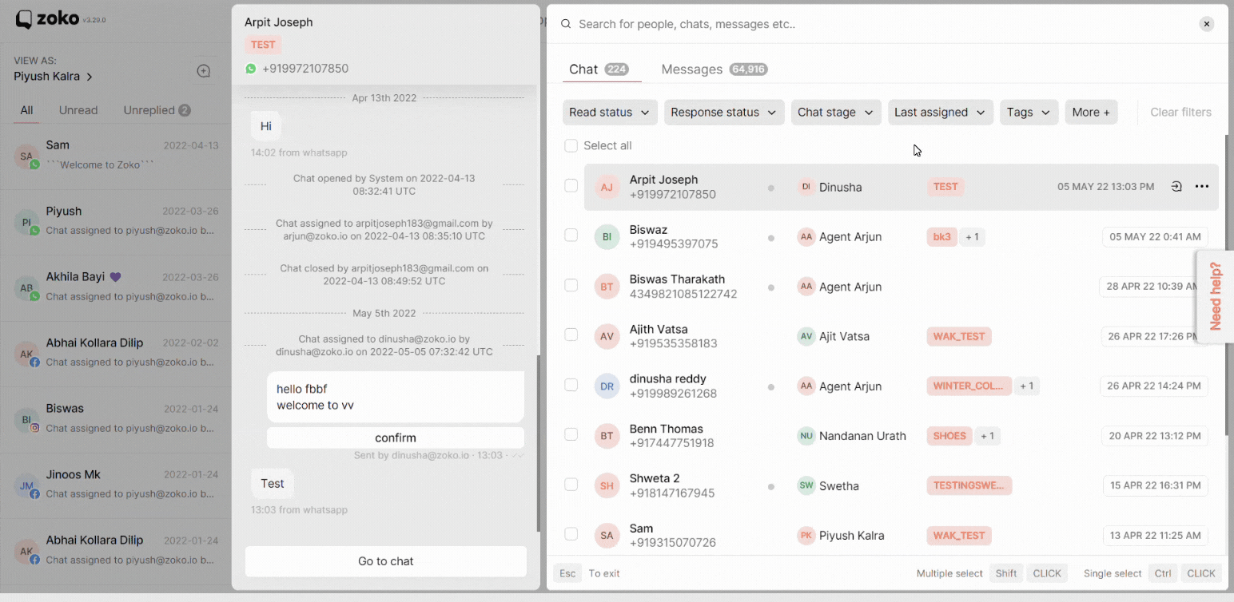Screen dimensions: 1234x602
Task: Close the search panel with X icon
Action: (x=1207, y=24)
